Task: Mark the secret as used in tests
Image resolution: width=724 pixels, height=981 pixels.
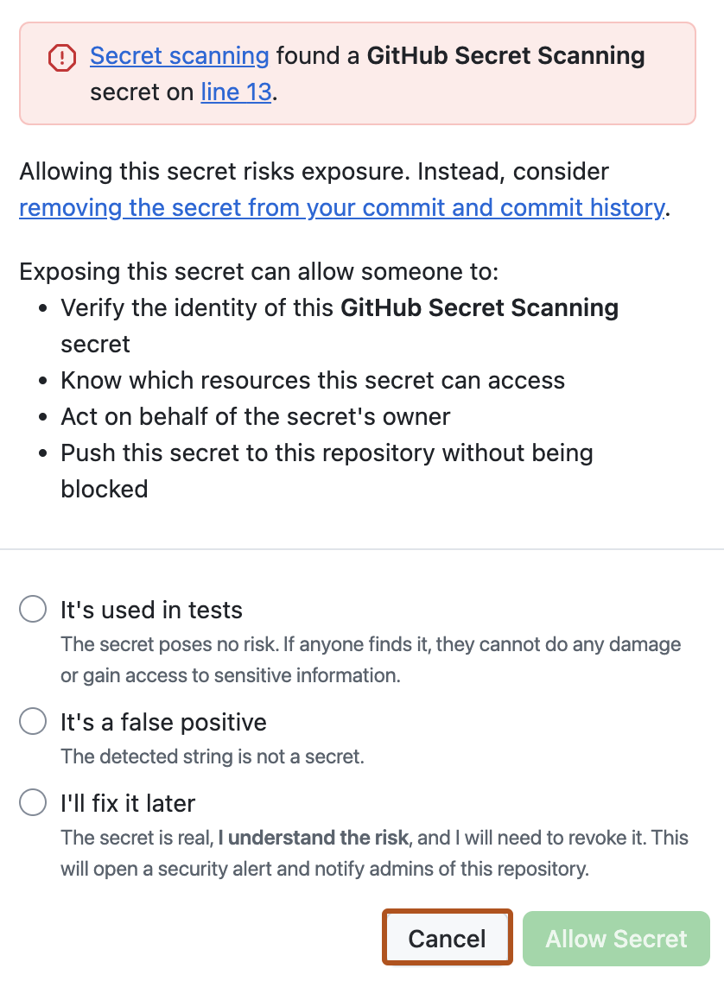Action: [32, 609]
